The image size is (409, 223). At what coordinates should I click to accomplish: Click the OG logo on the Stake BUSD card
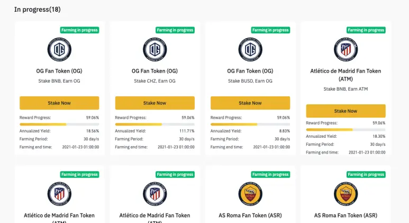[250, 49]
